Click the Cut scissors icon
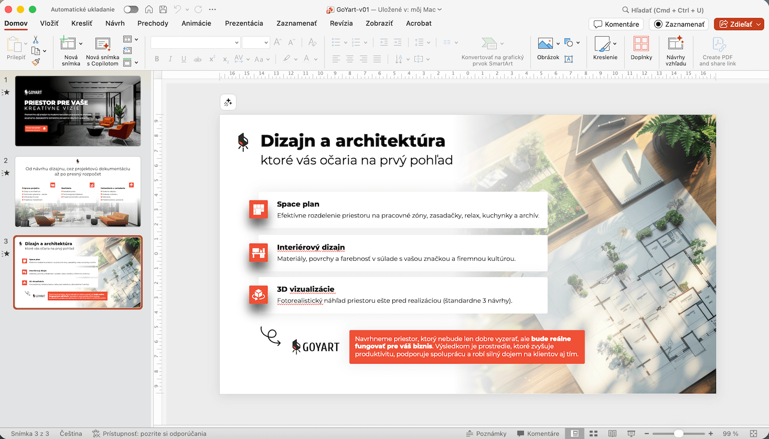 [x=36, y=40]
